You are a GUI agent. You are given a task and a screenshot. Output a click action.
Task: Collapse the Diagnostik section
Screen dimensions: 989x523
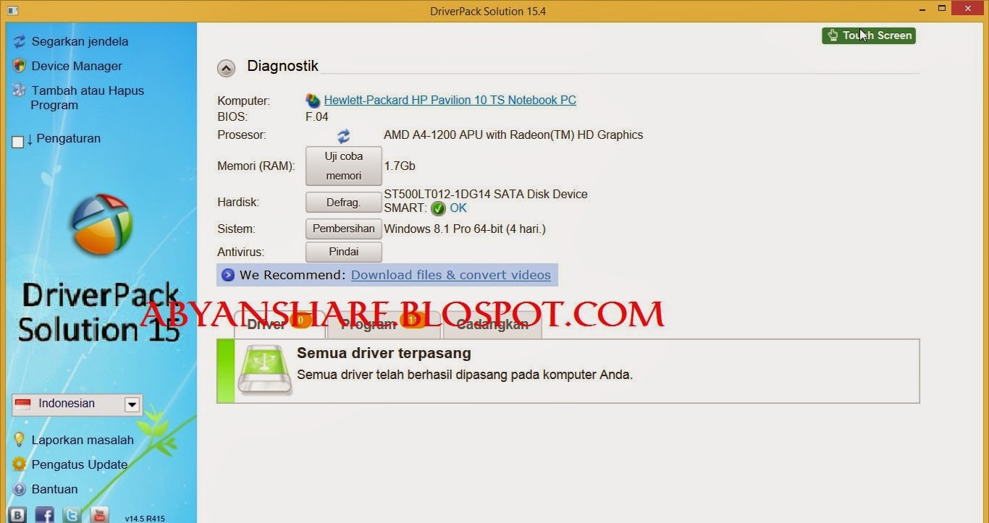226,68
